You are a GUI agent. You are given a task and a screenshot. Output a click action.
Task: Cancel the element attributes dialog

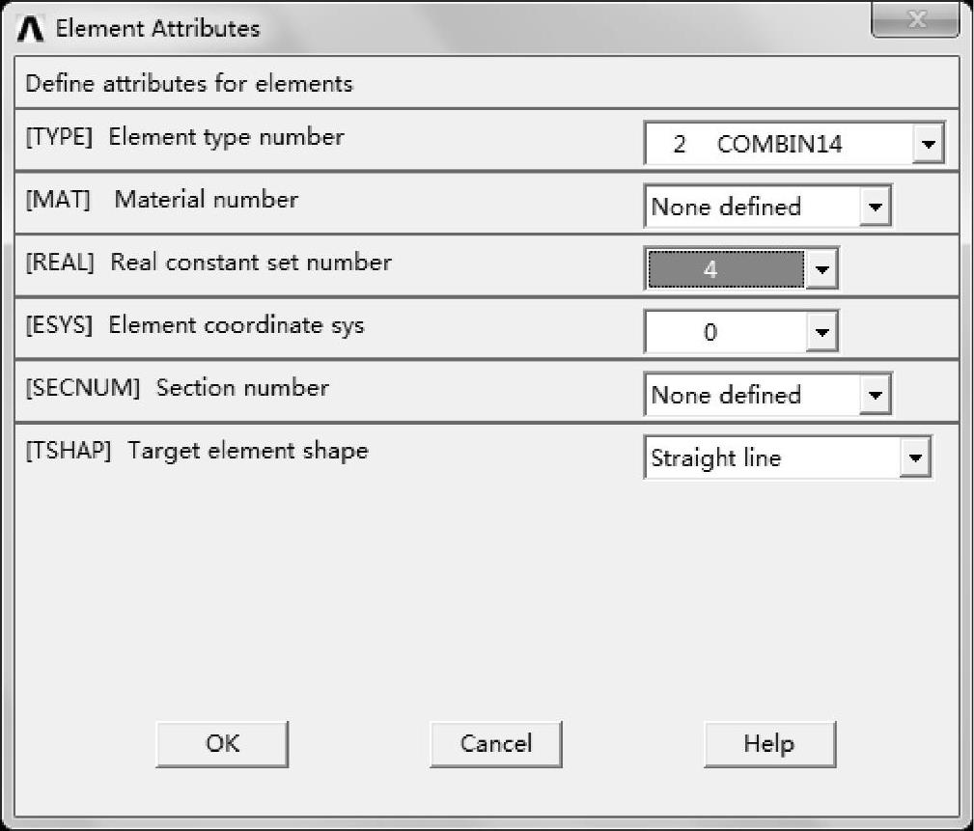(x=495, y=744)
